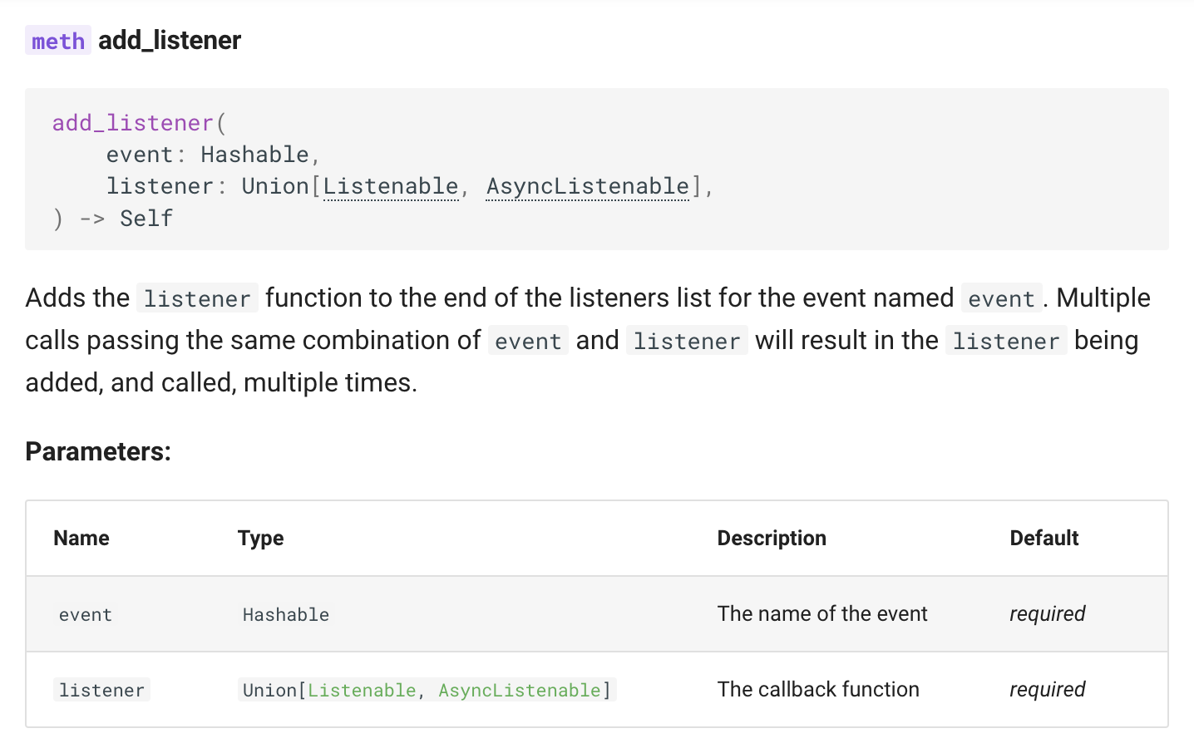Click purple add_listener name in code block
The width and height of the screenshot is (1194, 753).
133,123
